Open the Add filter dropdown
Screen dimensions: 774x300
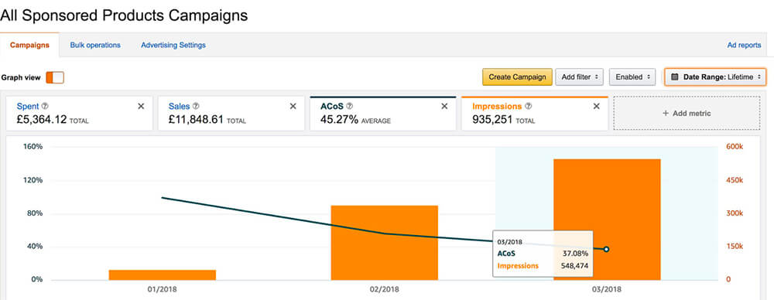(579, 77)
